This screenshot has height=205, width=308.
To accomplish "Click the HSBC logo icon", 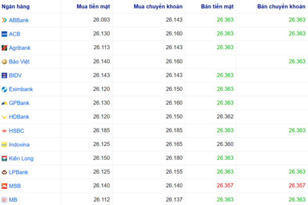I will 5,131.
